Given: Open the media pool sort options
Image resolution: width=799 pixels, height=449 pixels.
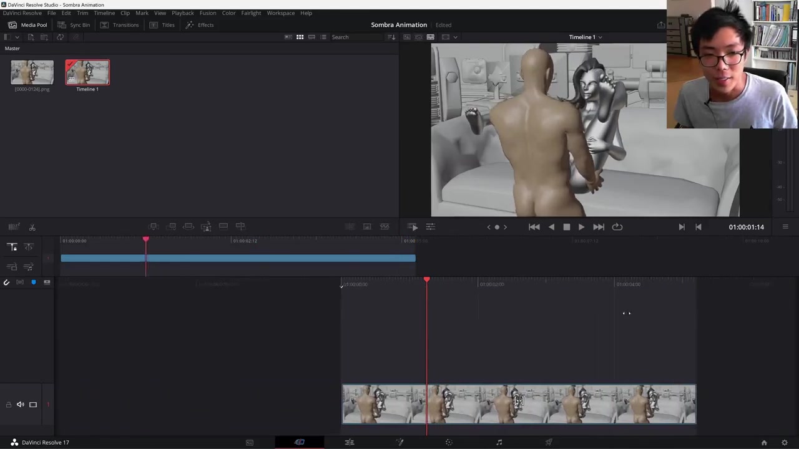Looking at the screenshot, I should click(x=391, y=37).
